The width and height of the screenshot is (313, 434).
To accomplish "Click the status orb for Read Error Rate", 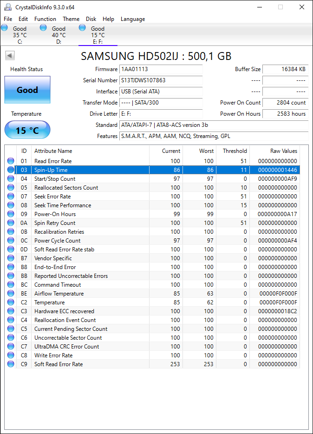I will [11, 161].
